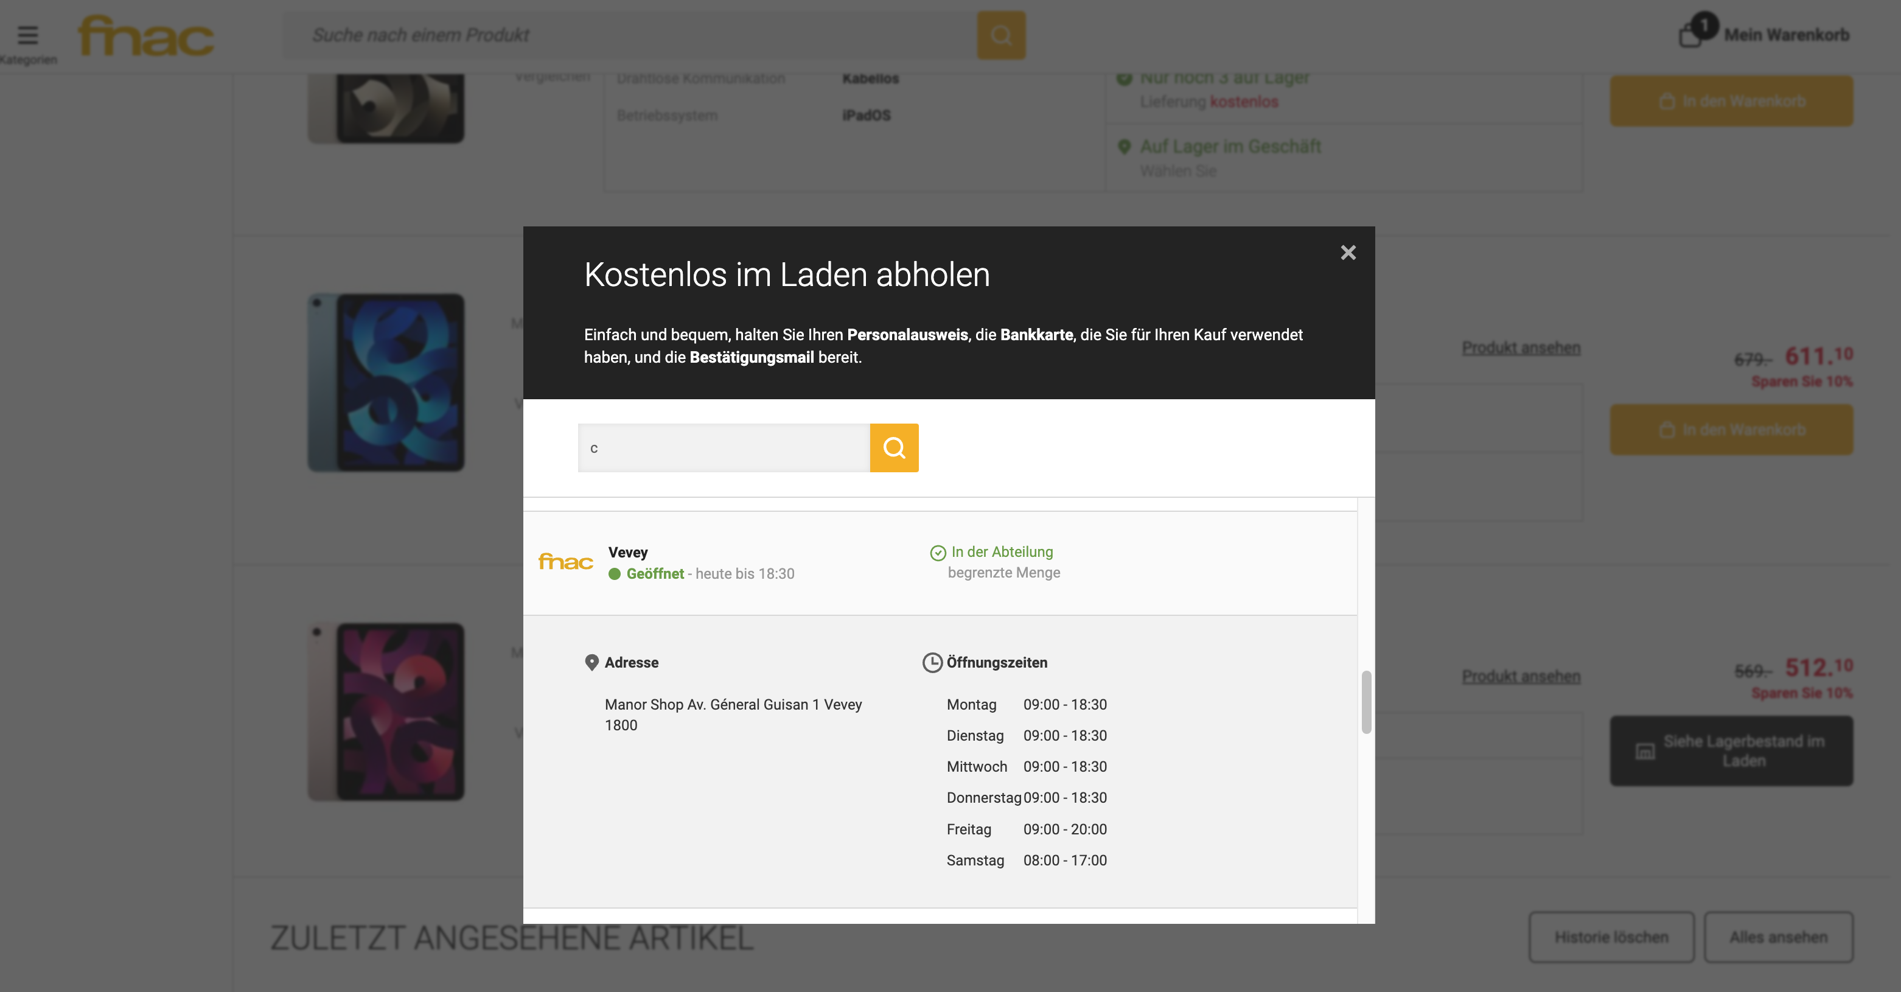Add 611.10 iPad to Warenkorb

[1731, 429]
